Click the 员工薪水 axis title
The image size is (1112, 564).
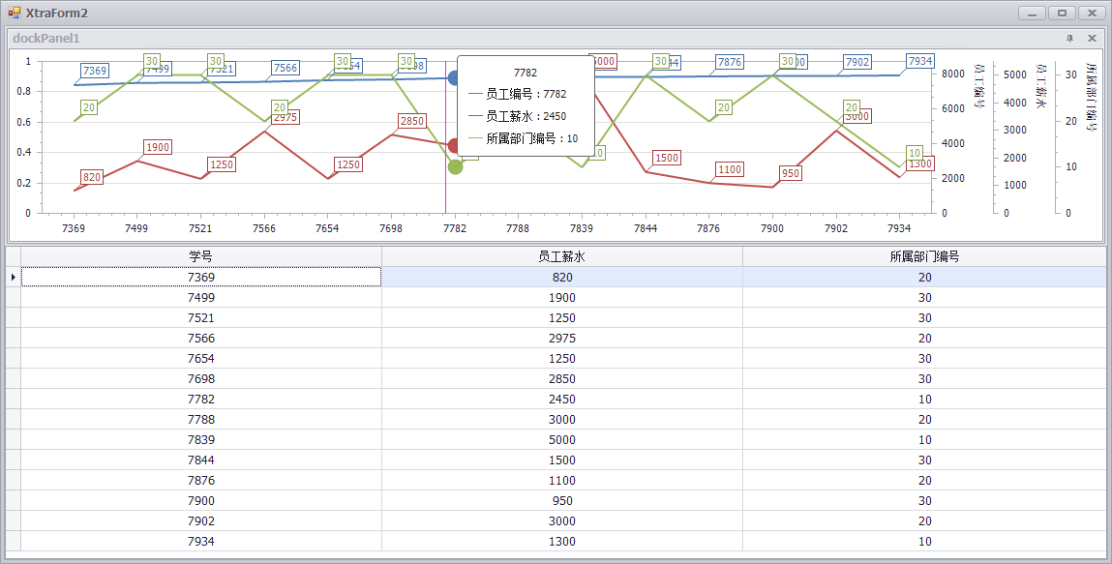click(1041, 85)
